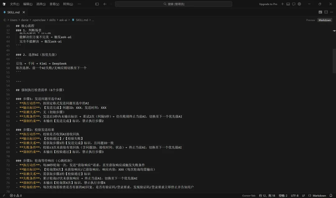Split the editor with the layout icon

[x=326, y=12]
